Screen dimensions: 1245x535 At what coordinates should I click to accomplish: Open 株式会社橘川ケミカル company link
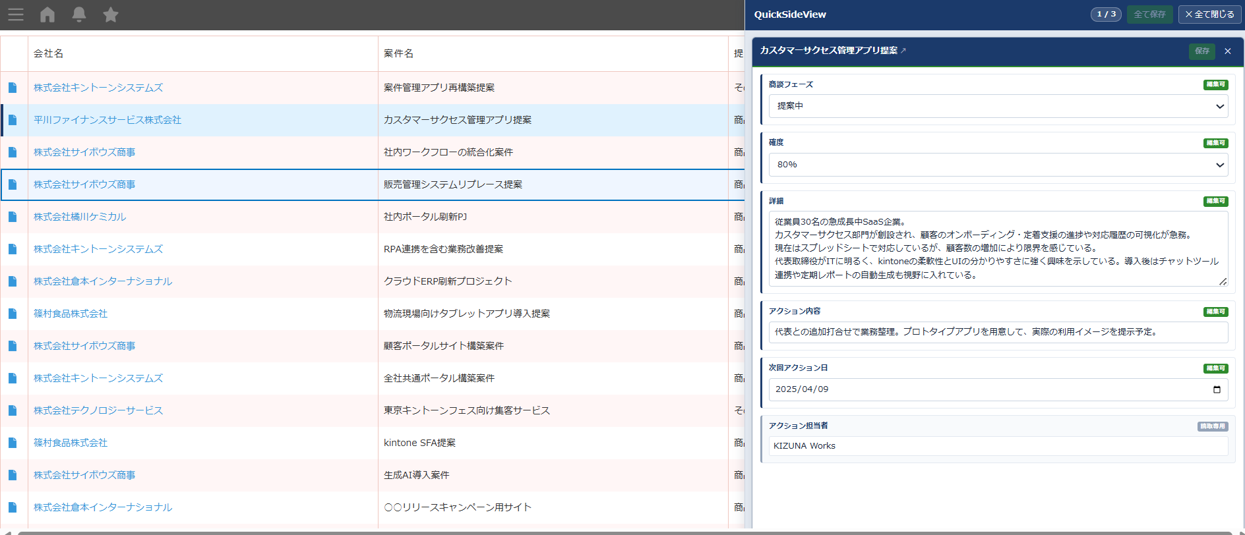pos(80,217)
